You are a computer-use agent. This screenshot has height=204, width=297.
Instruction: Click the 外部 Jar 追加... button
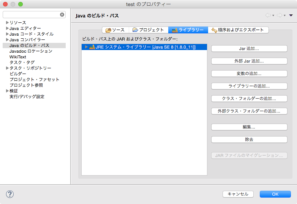tap(249, 61)
